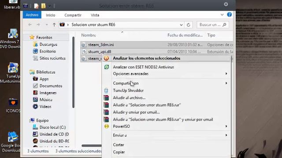282x158 pixels.
Task: Select the steam_3dm.ini file
Action: [156, 45]
